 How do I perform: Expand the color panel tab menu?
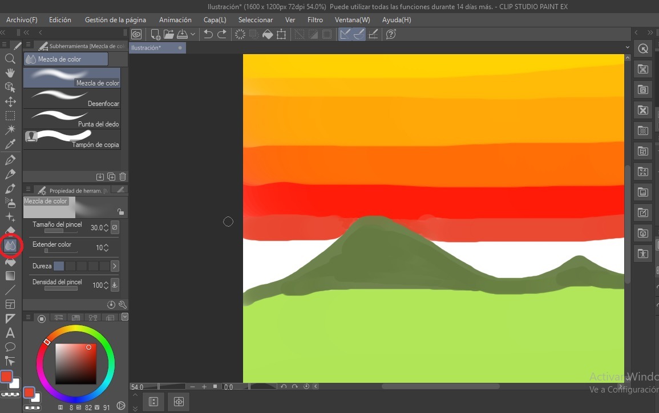(x=125, y=317)
